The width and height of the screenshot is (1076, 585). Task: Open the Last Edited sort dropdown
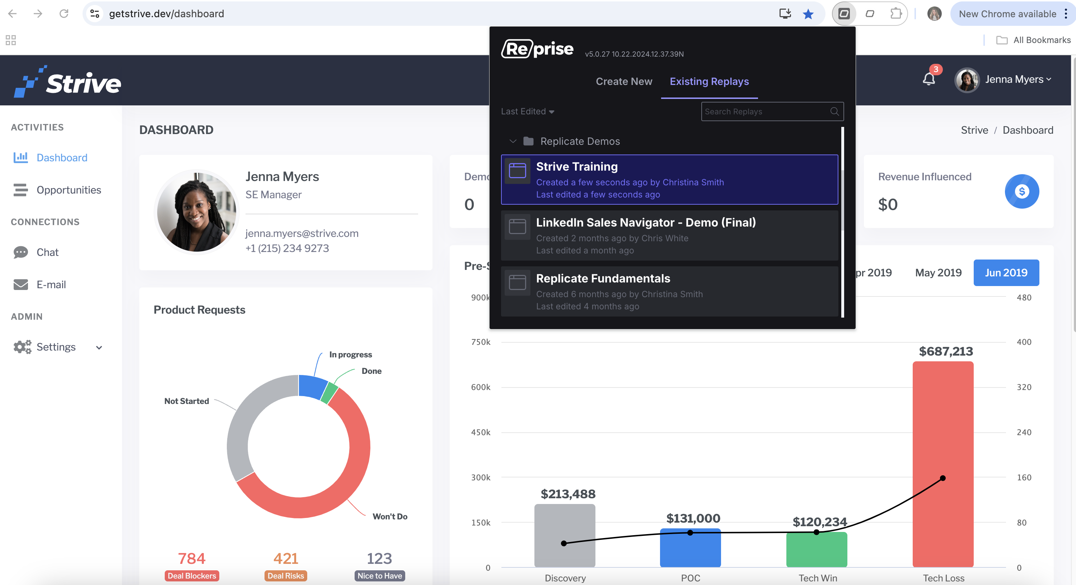click(x=528, y=111)
